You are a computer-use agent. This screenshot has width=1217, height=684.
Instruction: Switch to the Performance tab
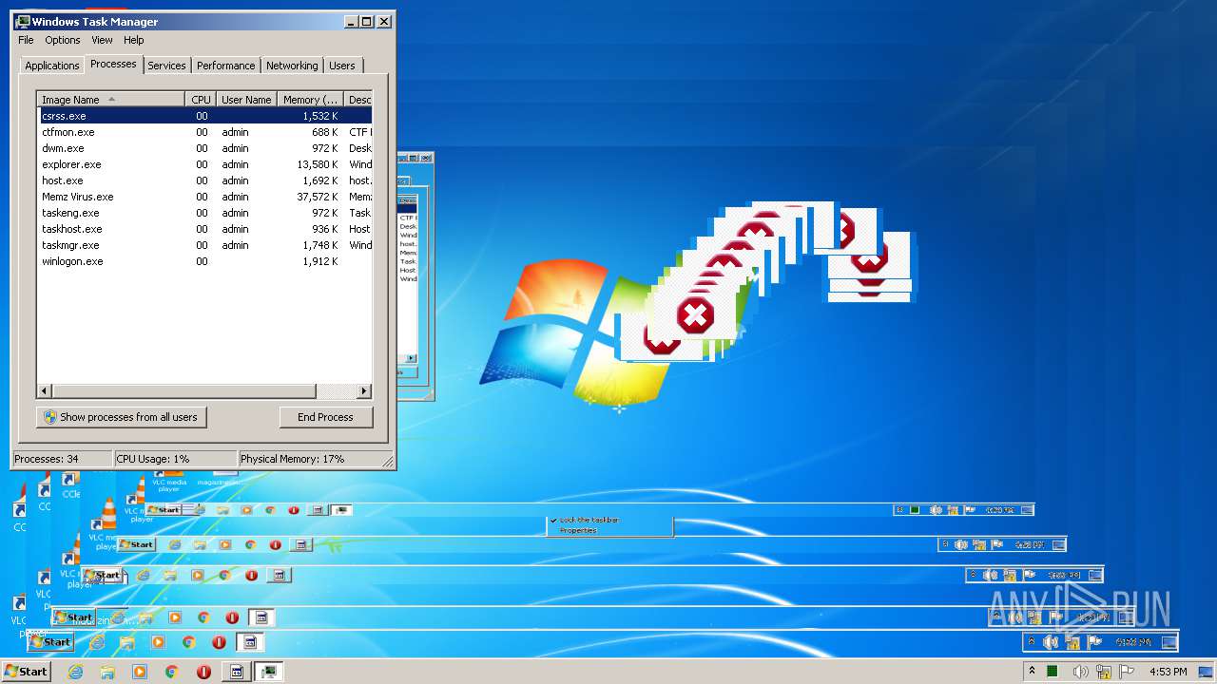click(225, 66)
